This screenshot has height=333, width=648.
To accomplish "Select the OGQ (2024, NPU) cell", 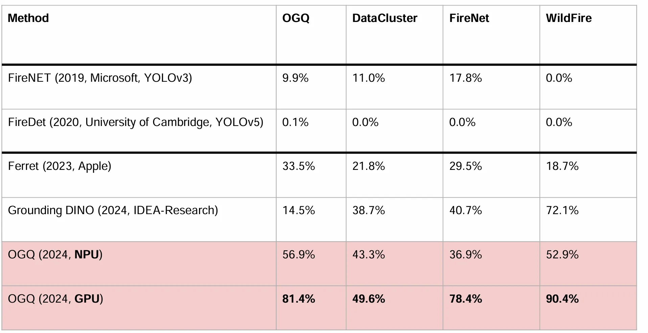I will pyautogui.click(x=139, y=264).
